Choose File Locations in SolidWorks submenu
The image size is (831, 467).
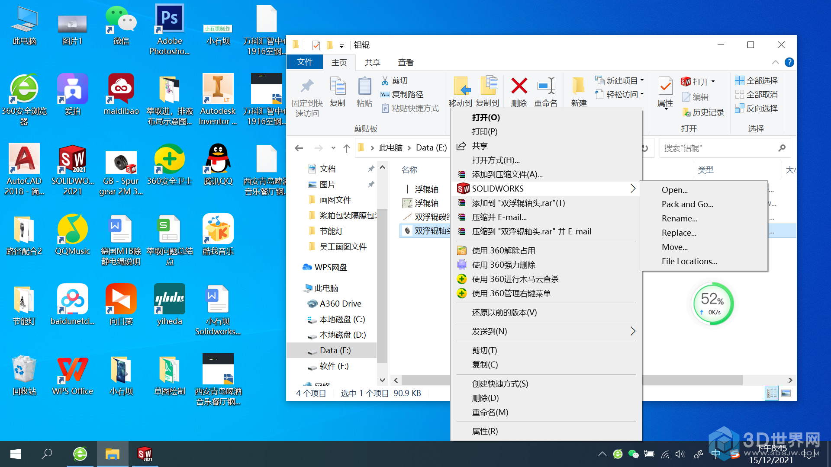coord(689,261)
